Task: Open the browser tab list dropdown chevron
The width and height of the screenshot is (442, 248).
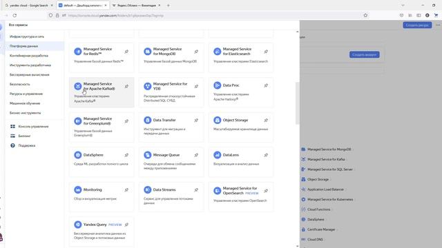Action: coord(403,6)
